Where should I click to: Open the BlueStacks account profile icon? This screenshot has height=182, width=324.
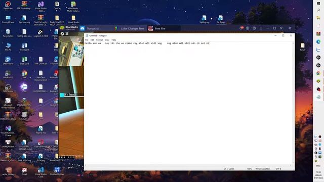coord(248,28)
